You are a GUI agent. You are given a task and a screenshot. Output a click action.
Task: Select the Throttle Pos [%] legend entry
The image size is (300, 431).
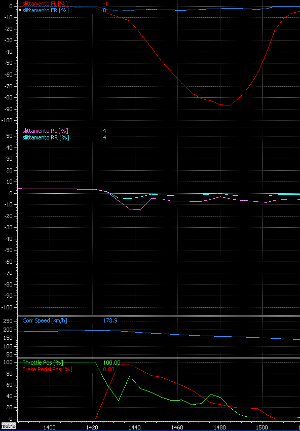coord(43,363)
